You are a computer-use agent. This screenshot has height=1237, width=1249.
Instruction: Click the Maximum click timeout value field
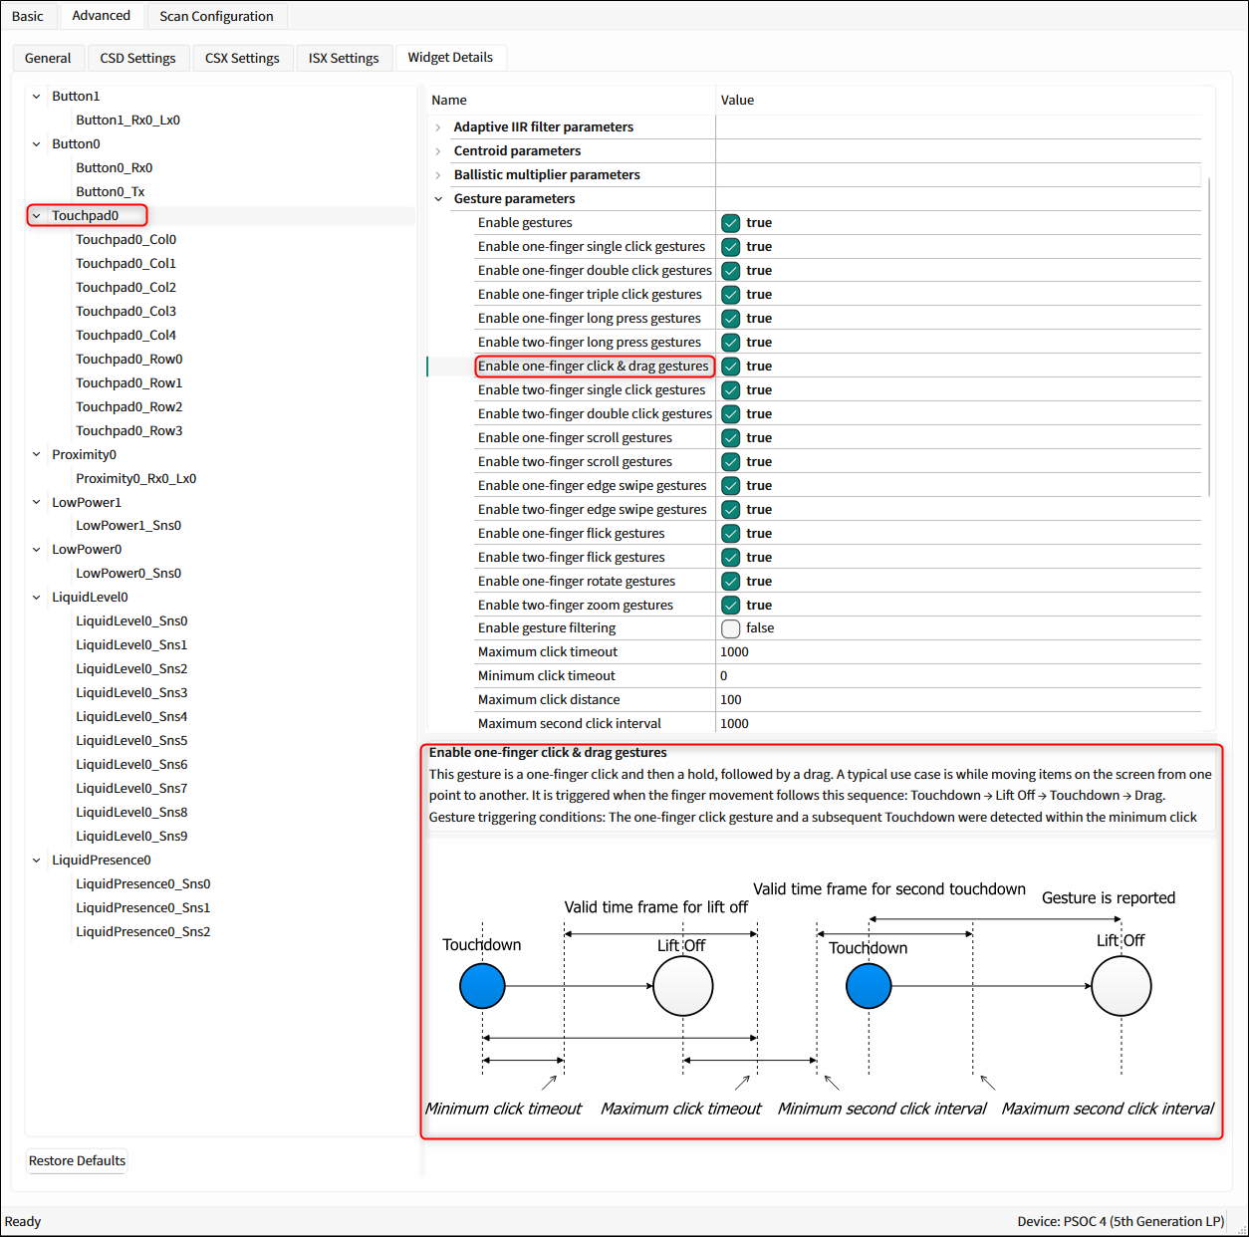[956, 652]
